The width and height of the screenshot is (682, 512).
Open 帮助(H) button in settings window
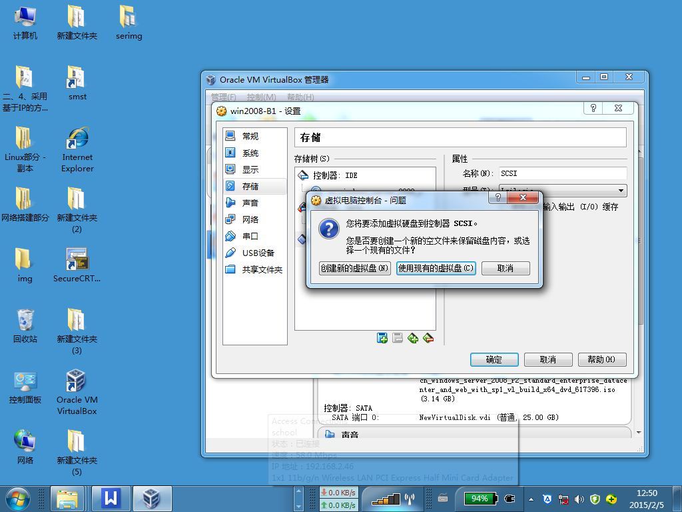602,359
